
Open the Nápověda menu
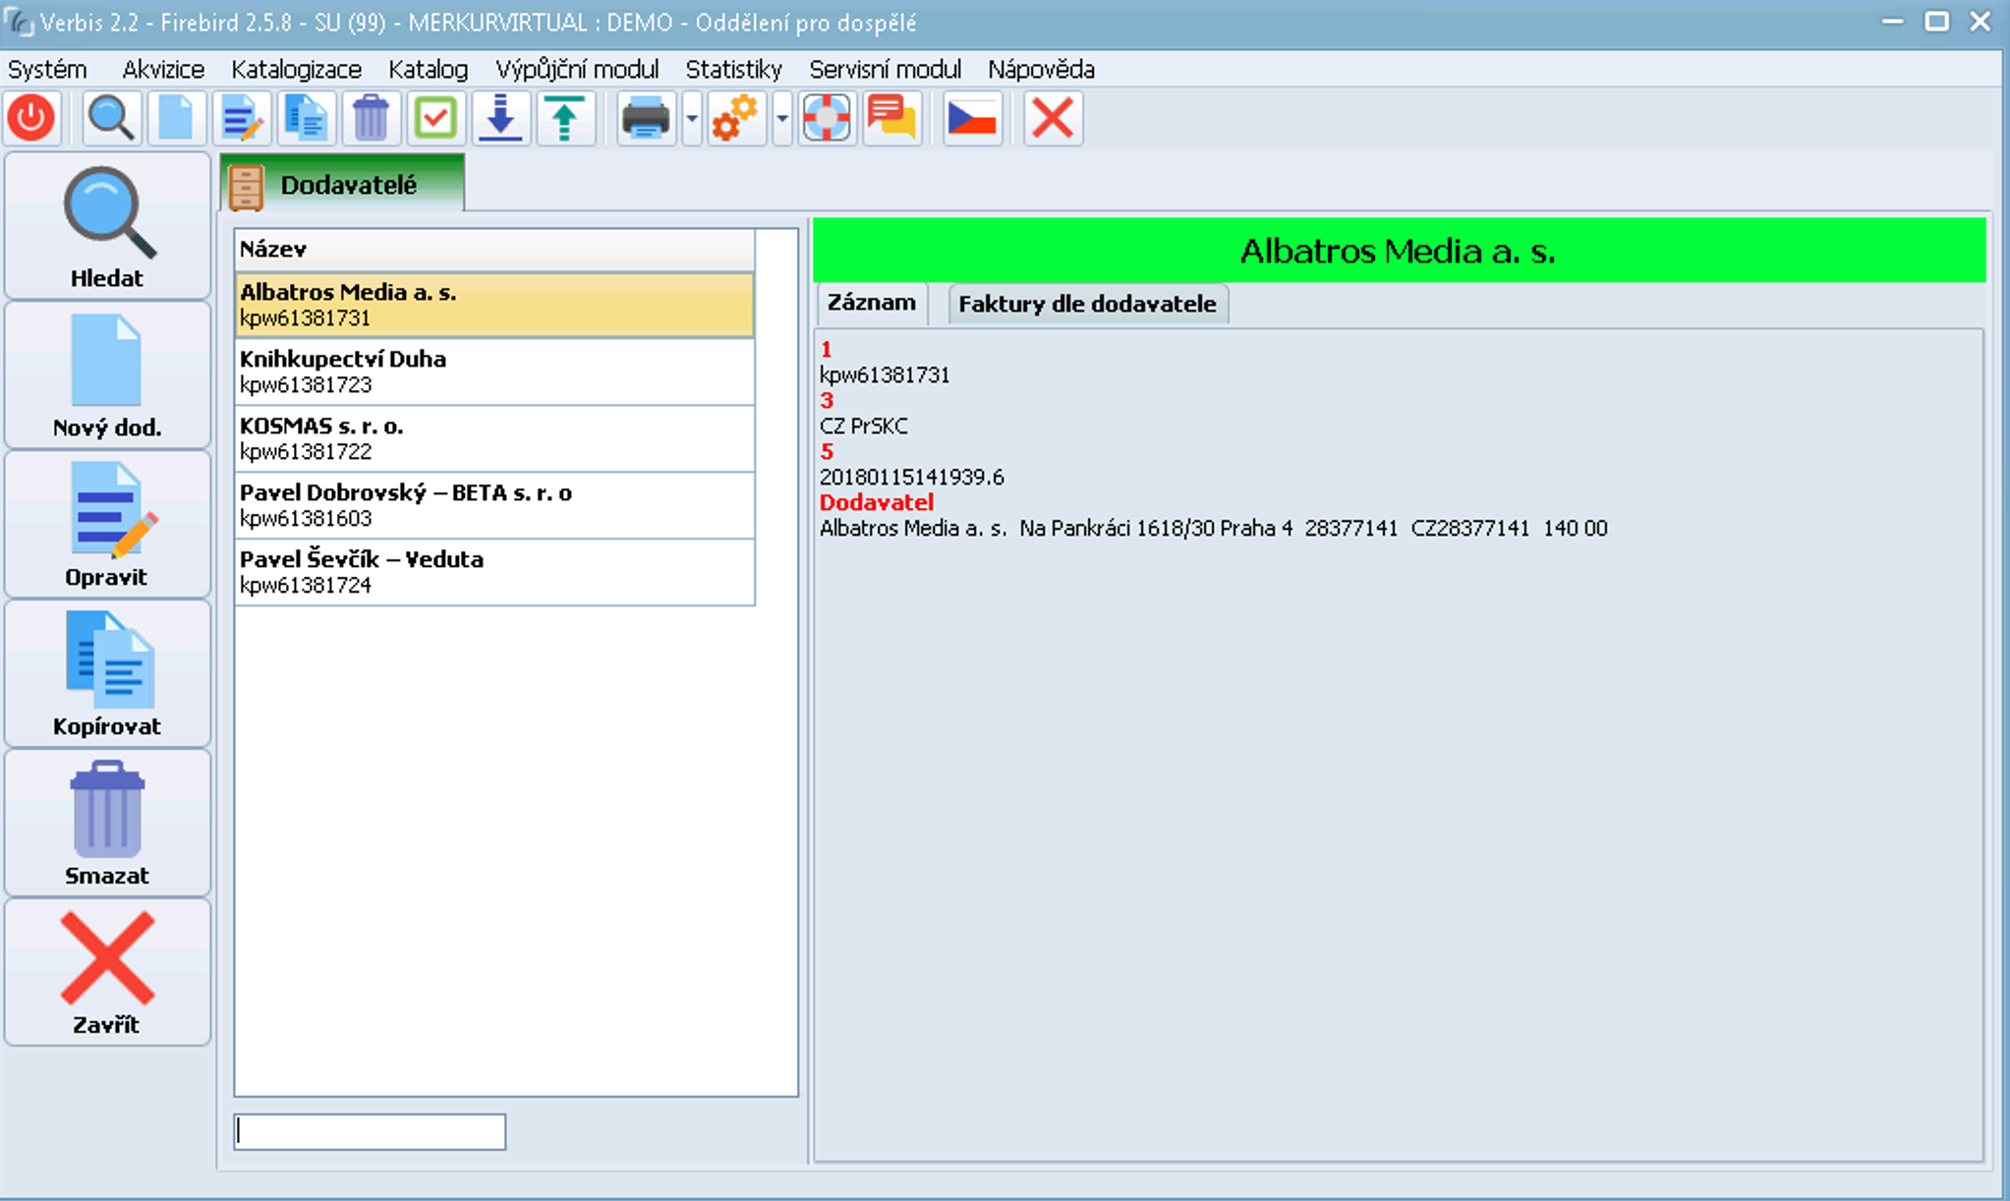[x=1041, y=70]
